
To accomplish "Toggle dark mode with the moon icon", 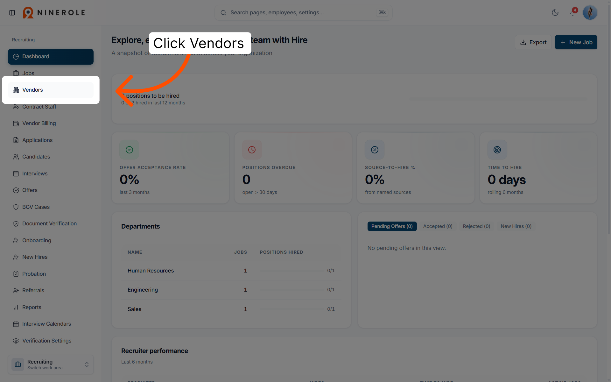I will pos(555,13).
